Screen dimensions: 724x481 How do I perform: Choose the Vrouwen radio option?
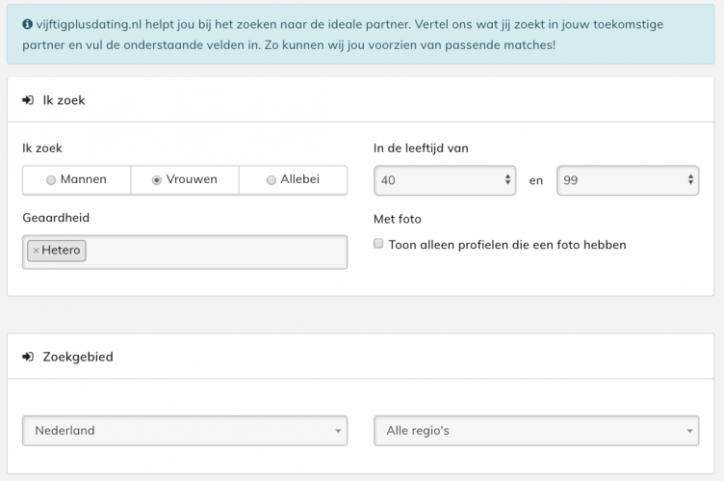(x=157, y=180)
